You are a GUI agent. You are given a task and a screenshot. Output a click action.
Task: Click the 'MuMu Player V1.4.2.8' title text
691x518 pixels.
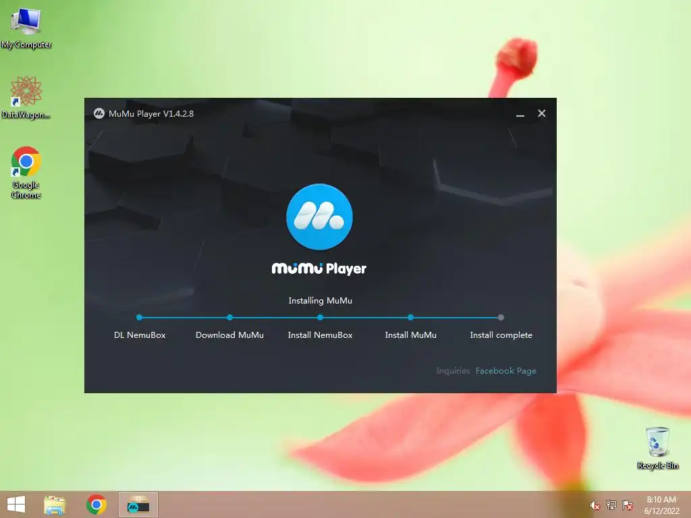(151, 113)
